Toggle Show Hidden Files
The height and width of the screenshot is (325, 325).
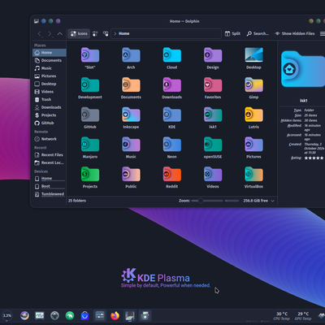point(295,33)
